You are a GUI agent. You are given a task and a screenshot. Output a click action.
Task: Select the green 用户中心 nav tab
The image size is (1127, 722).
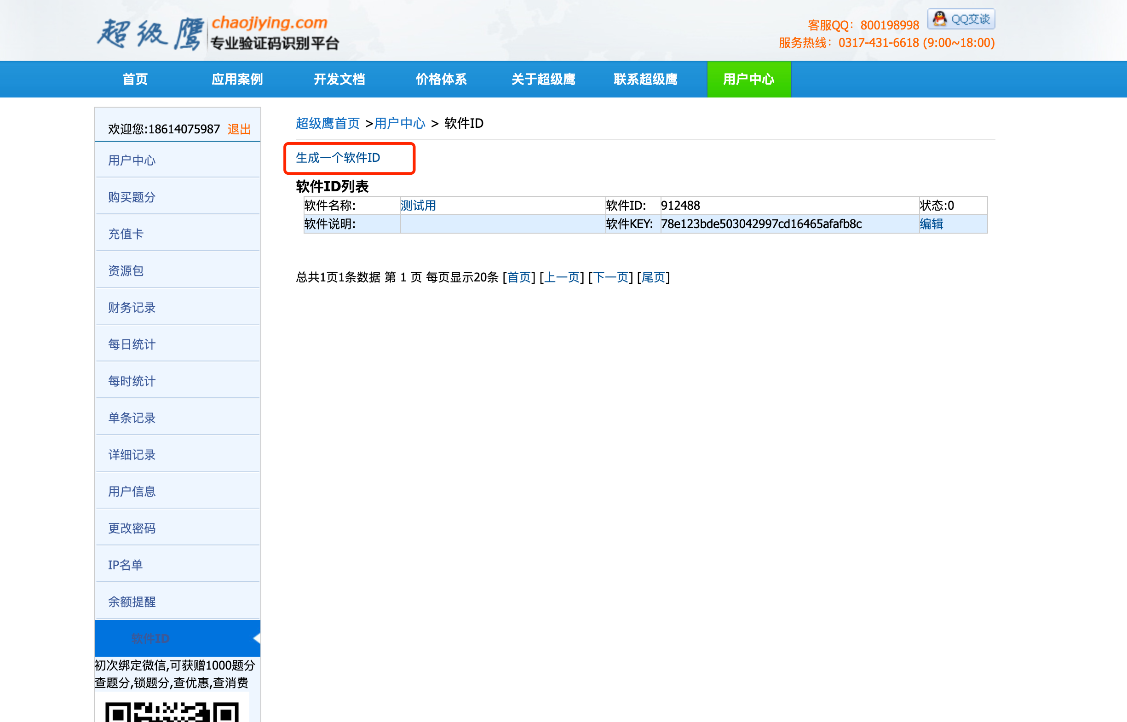(x=748, y=79)
